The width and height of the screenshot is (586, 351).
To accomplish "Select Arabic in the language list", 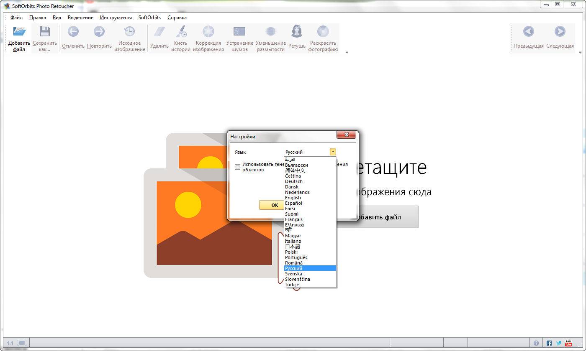I will 310,160.
